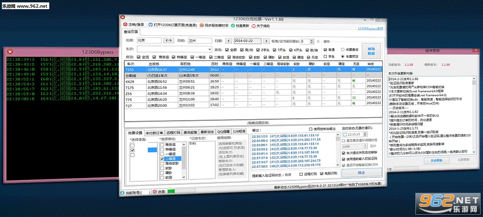Screen dimensions: 483x217
Task: Toggle the Z字头 filter checkbox
Action: pyautogui.click(x=258, y=50)
